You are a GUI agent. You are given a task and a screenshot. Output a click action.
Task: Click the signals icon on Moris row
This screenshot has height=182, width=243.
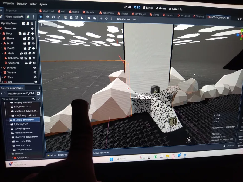point(21,53)
